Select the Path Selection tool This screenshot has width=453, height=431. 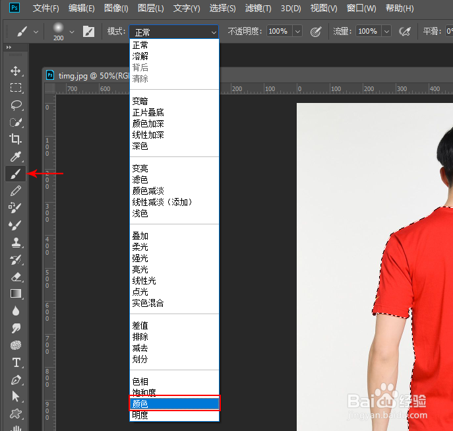(16, 397)
